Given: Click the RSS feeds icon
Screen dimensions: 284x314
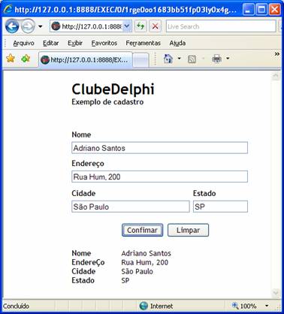Looking at the screenshot, I should 192,59.
